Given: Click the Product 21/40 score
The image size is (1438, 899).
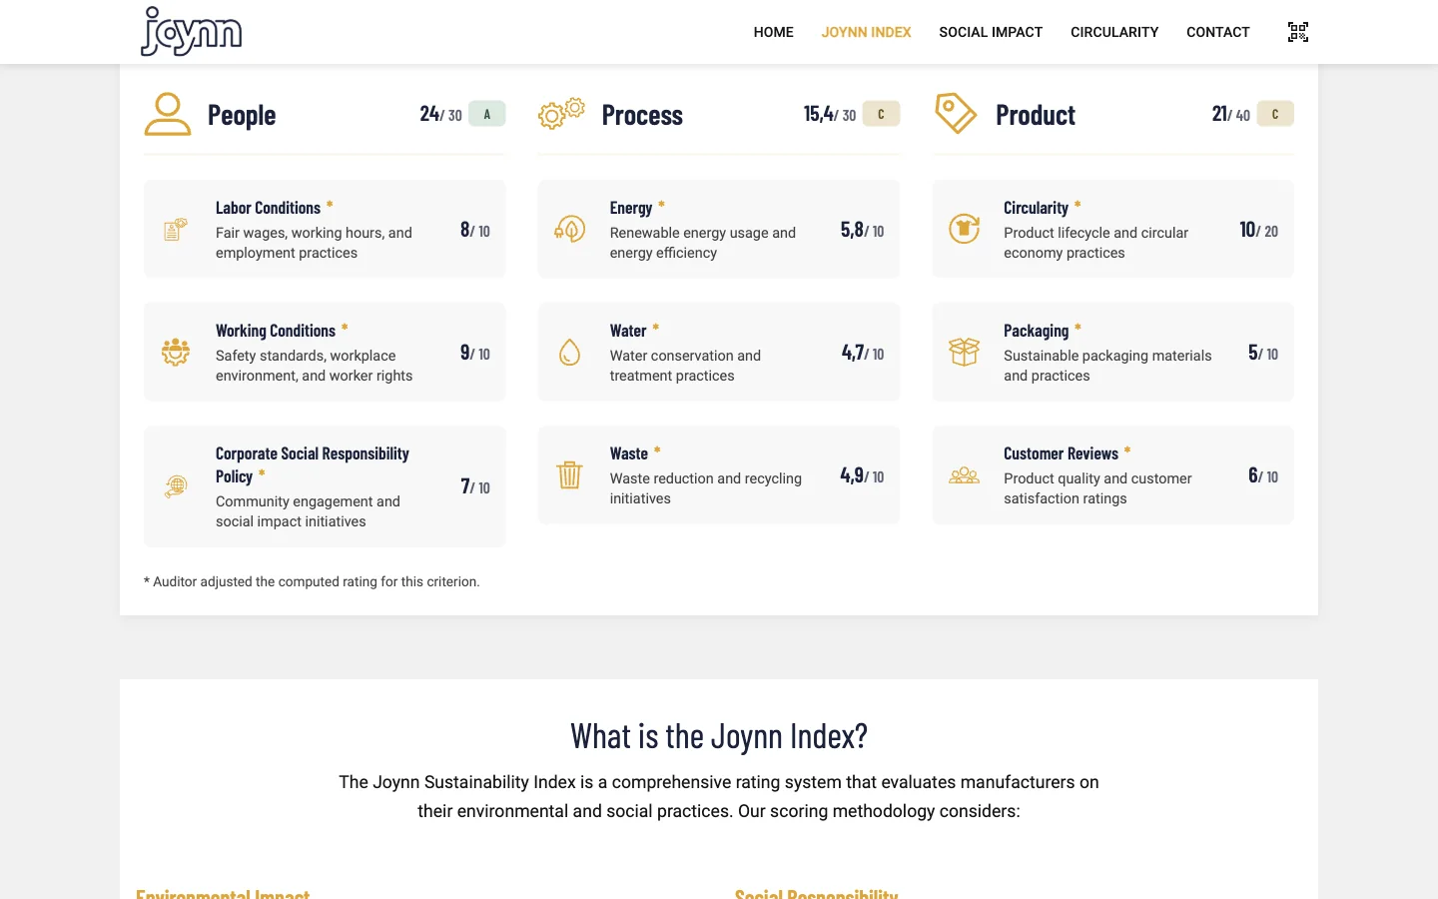Looking at the screenshot, I should [x=1230, y=114].
